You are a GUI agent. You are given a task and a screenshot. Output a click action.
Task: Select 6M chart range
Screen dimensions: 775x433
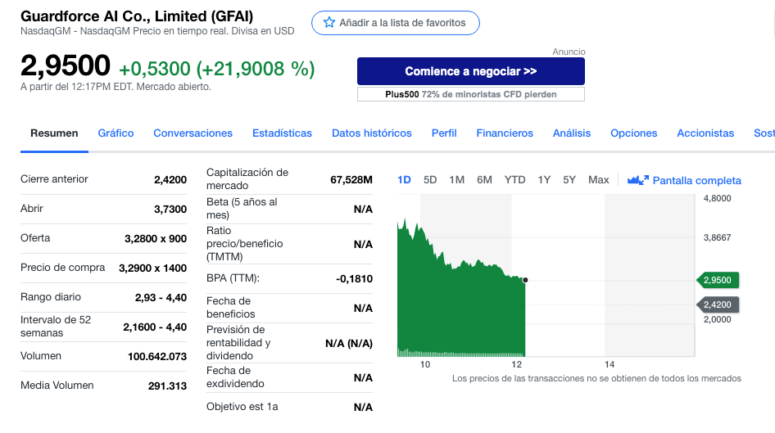[484, 180]
